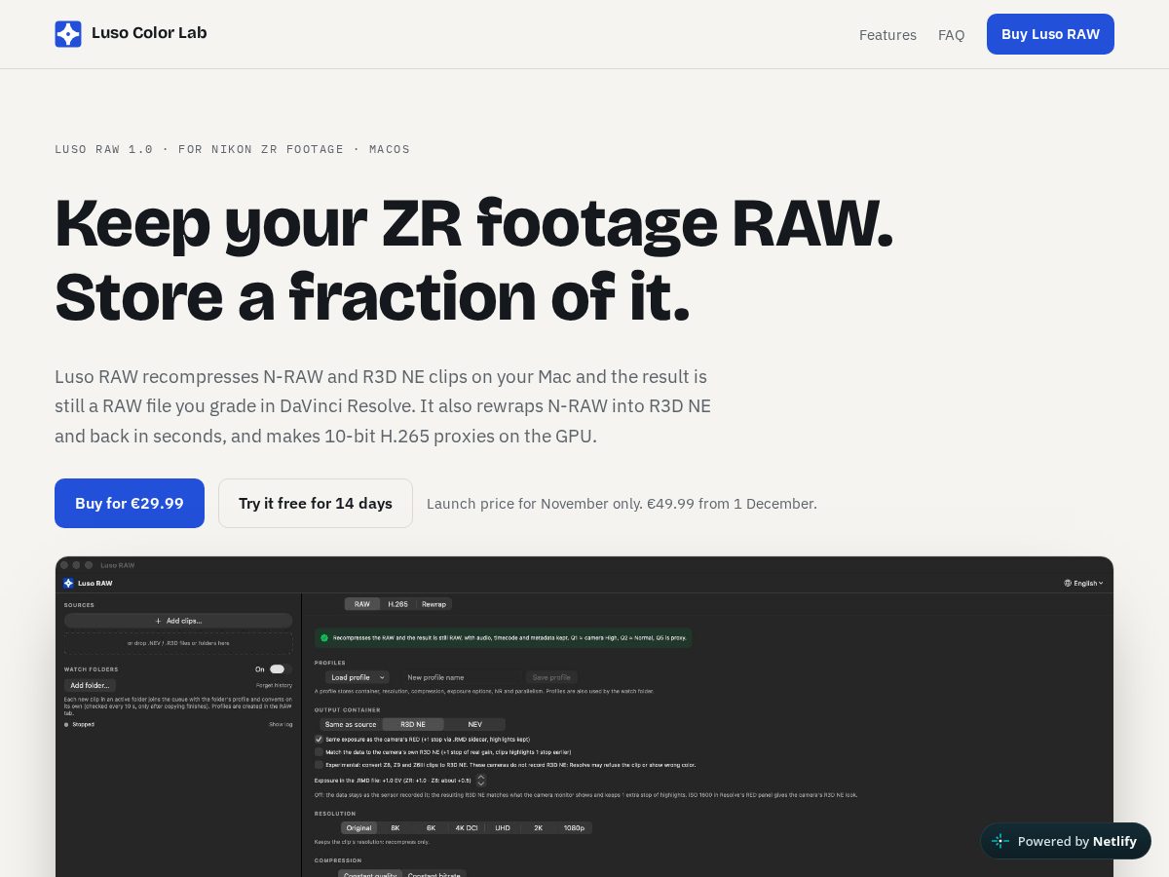Click the Powered by Netlify badge

pyautogui.click(x=1066, y=841)
